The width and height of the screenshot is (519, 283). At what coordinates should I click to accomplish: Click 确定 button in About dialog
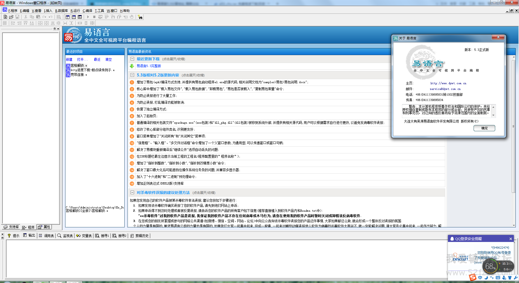[484, 128]
